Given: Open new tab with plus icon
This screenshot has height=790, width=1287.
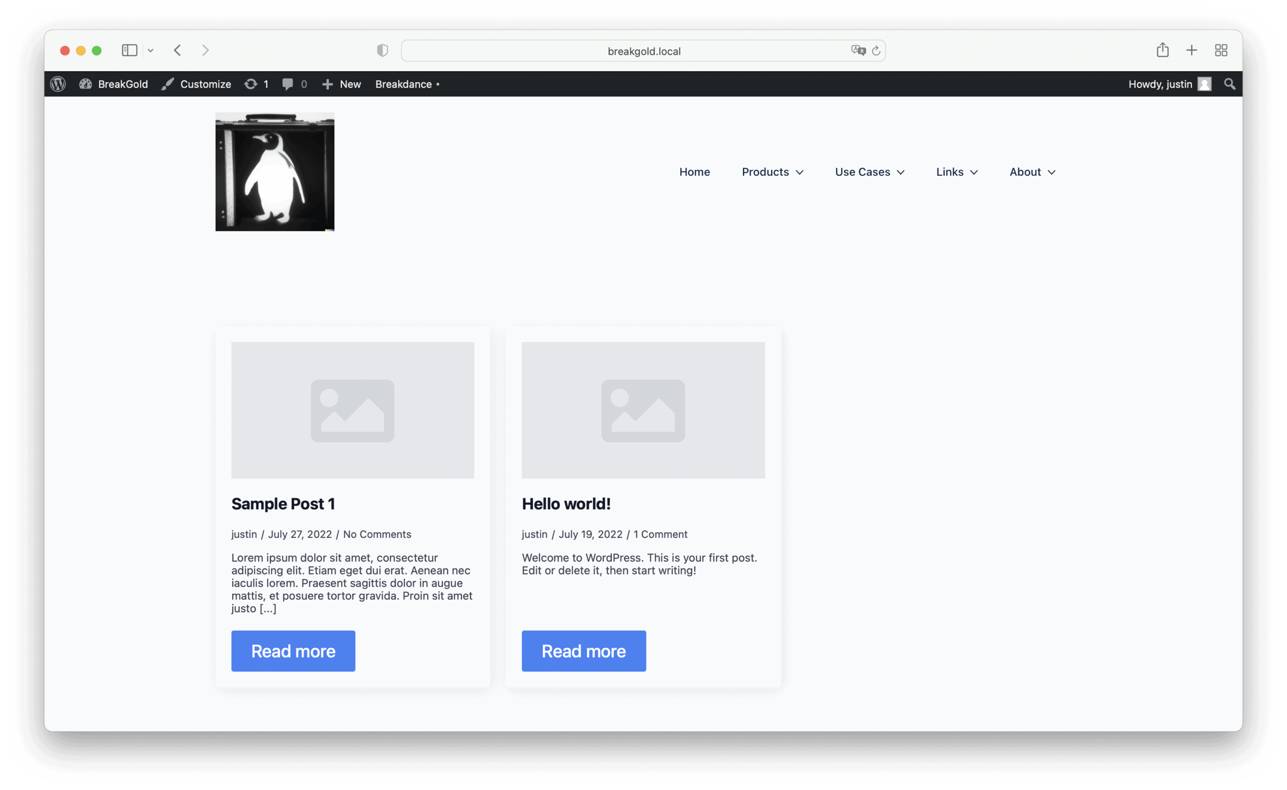Looking at the screenshot, I should coord(1192,50).
